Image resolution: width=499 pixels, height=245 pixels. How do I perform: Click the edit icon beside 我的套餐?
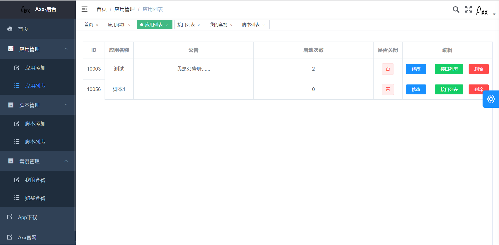coord(17,180)
